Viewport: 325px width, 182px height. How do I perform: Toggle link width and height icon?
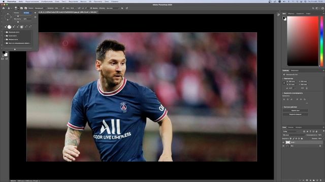(x=284, y=83)
